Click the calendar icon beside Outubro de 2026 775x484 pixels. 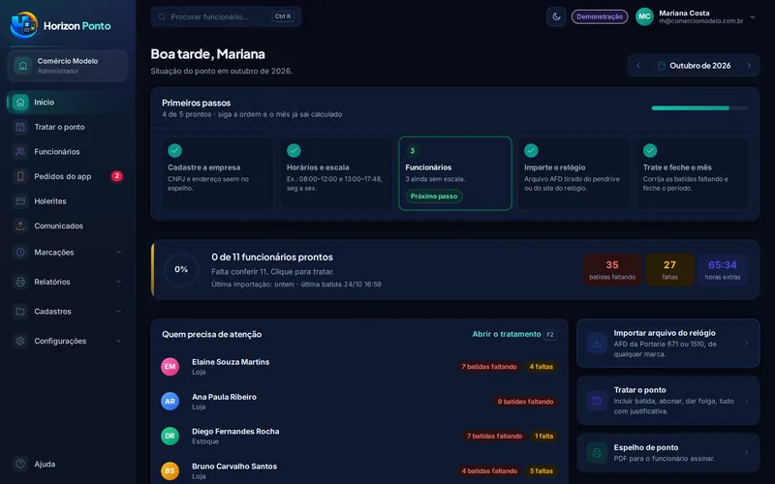[x=661, y=66]
